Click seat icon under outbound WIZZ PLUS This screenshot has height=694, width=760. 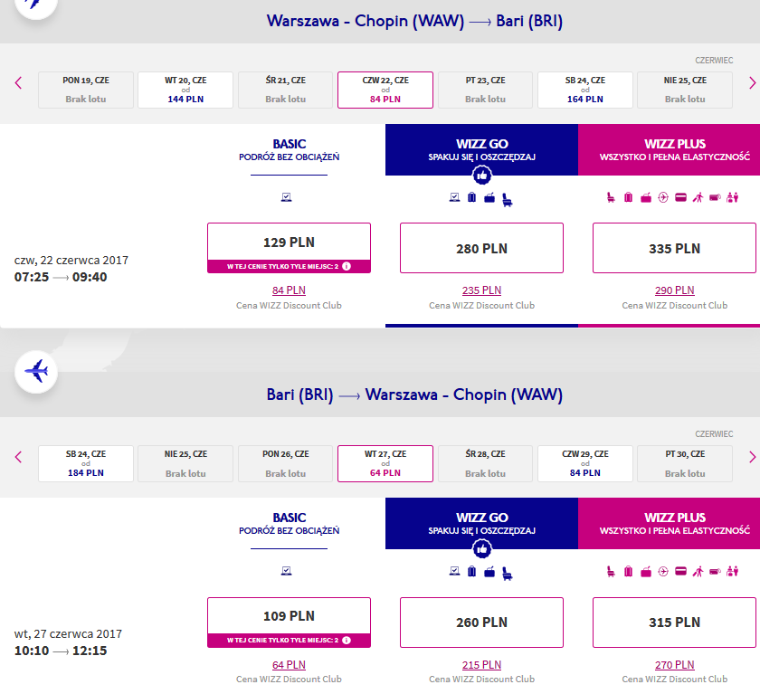click(x=611, y=197)
